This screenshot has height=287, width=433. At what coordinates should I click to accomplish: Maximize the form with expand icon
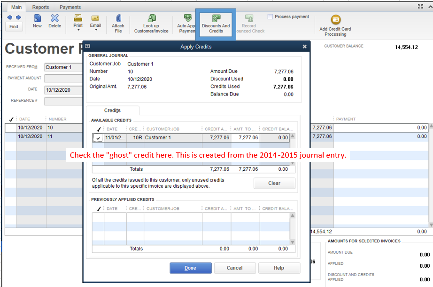(x=420, y=7)
